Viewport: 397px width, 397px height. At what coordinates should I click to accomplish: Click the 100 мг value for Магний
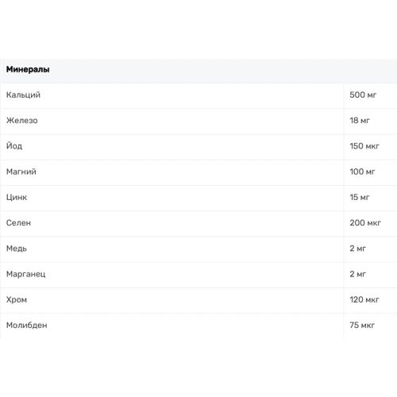(362, 172)
